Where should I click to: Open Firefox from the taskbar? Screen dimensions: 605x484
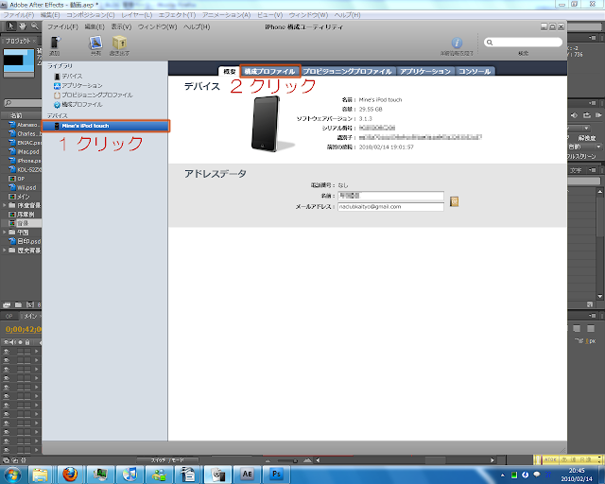[x=70, y=474]
